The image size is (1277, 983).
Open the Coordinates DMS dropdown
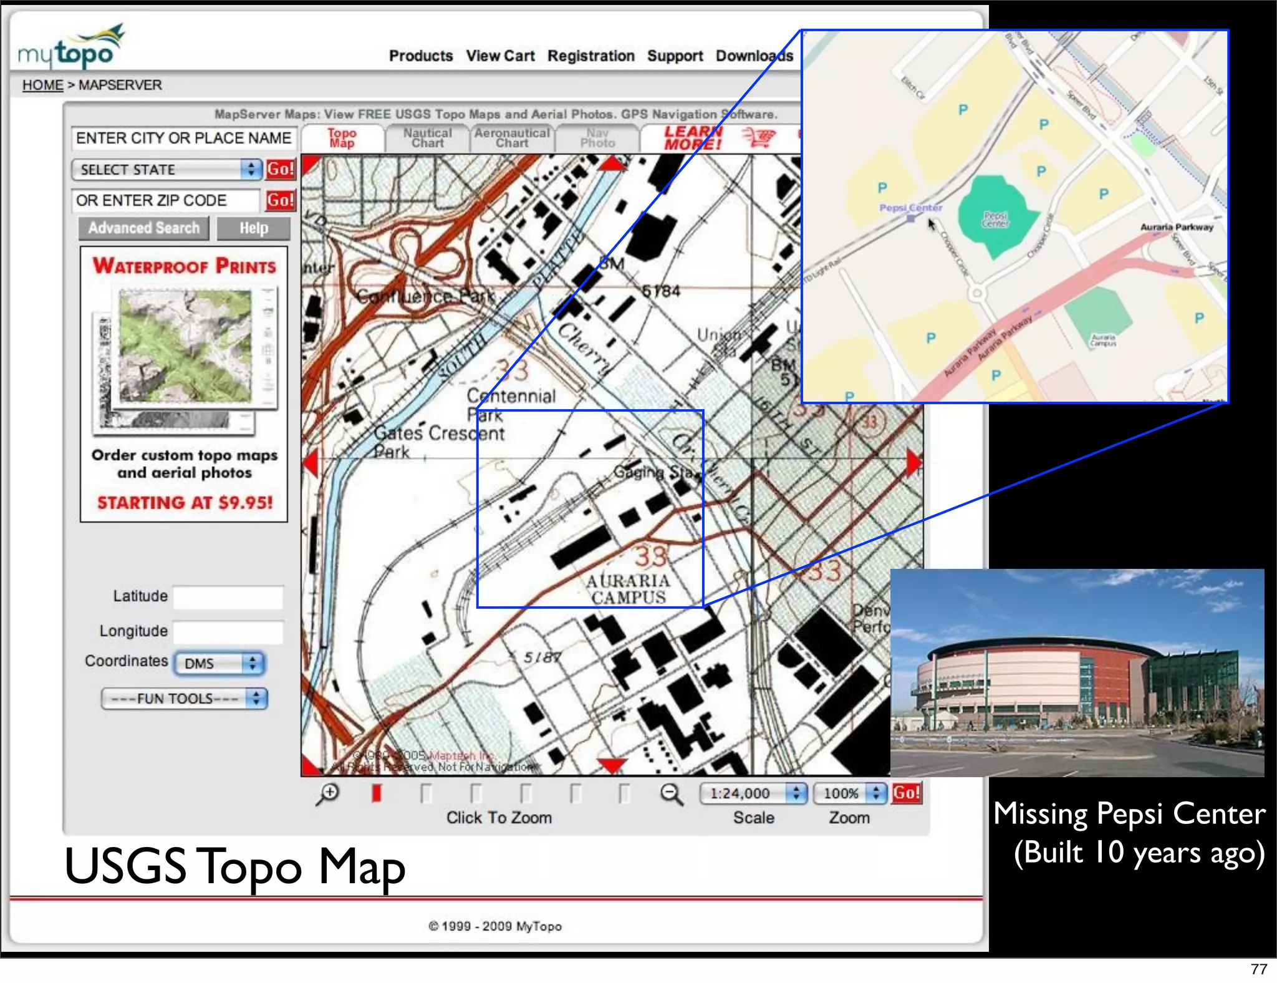click(x=219, y=663)
